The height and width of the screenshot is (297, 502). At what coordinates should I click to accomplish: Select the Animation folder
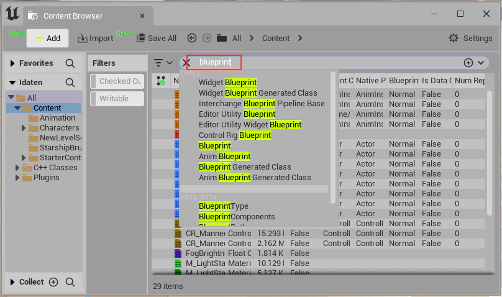[52, 118]
